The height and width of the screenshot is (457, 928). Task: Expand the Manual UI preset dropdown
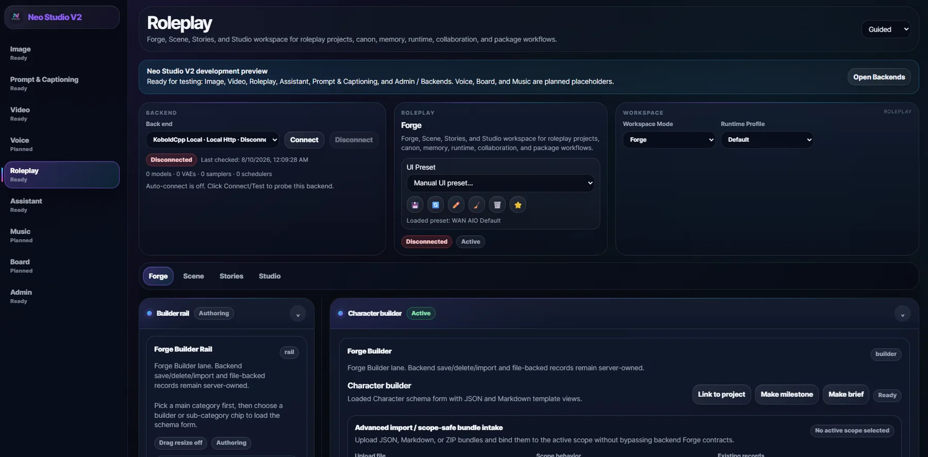pos(500,183)
